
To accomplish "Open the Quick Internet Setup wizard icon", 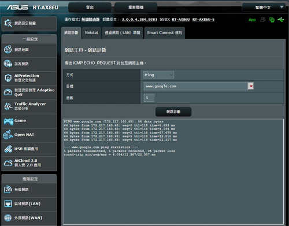I will 8,23.
